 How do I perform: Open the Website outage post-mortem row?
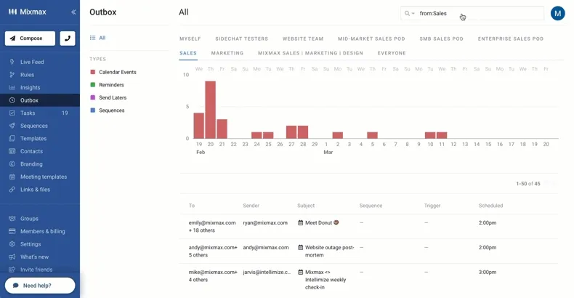point(368,251)
